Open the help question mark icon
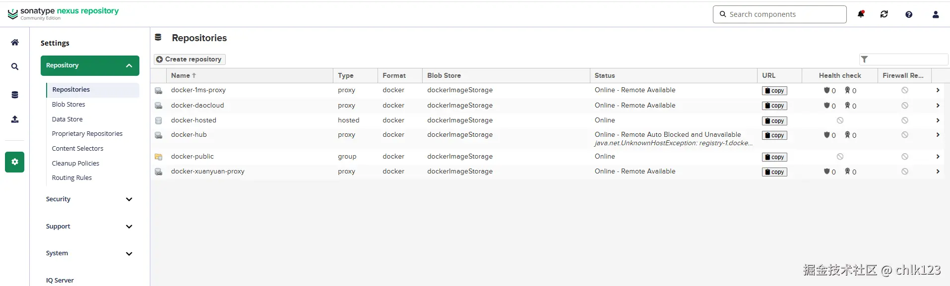This screenshot has height=286, width=950. click(909, 14)
